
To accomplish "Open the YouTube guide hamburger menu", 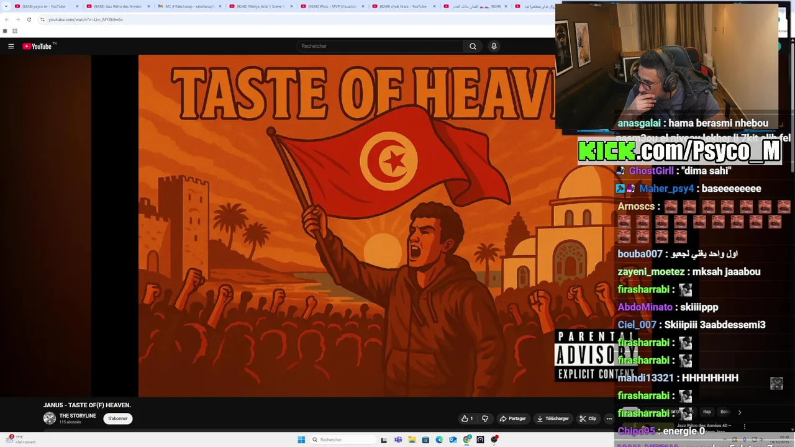I will click(11, 46).
